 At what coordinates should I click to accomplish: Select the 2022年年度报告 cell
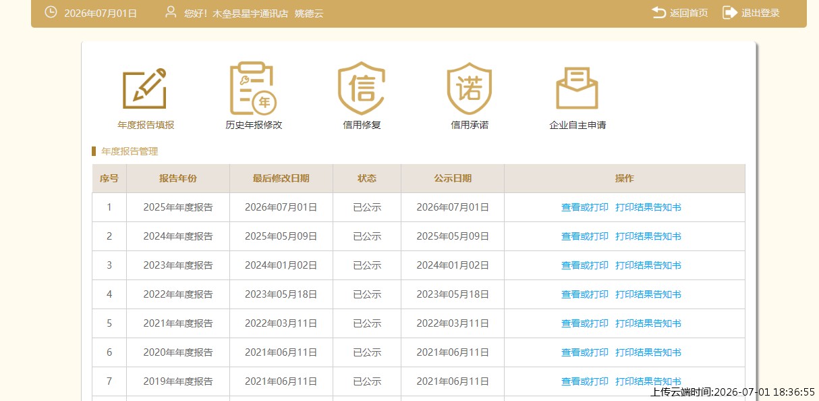click(x=178, y=294)
